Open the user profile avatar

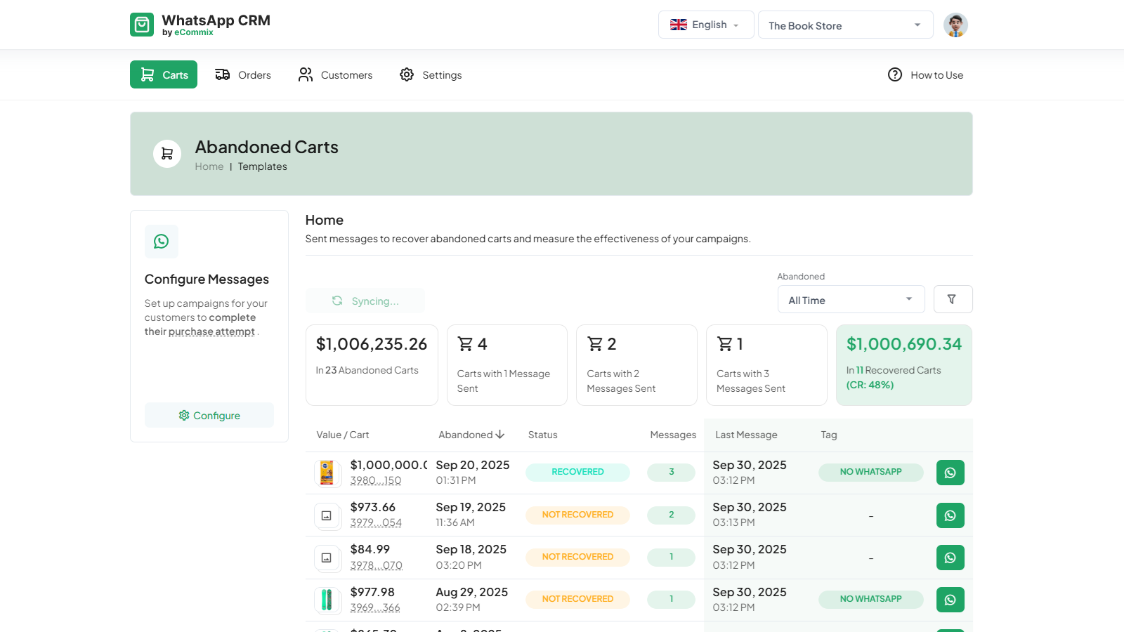[955, 25]
